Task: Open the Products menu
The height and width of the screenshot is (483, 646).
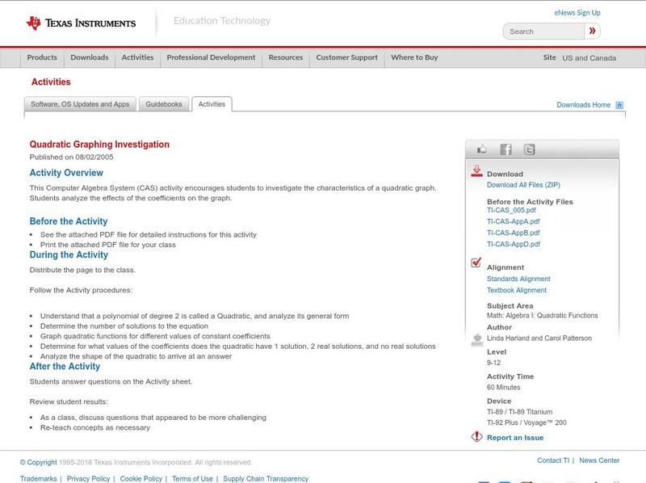Action: click(x=42, y=57)
